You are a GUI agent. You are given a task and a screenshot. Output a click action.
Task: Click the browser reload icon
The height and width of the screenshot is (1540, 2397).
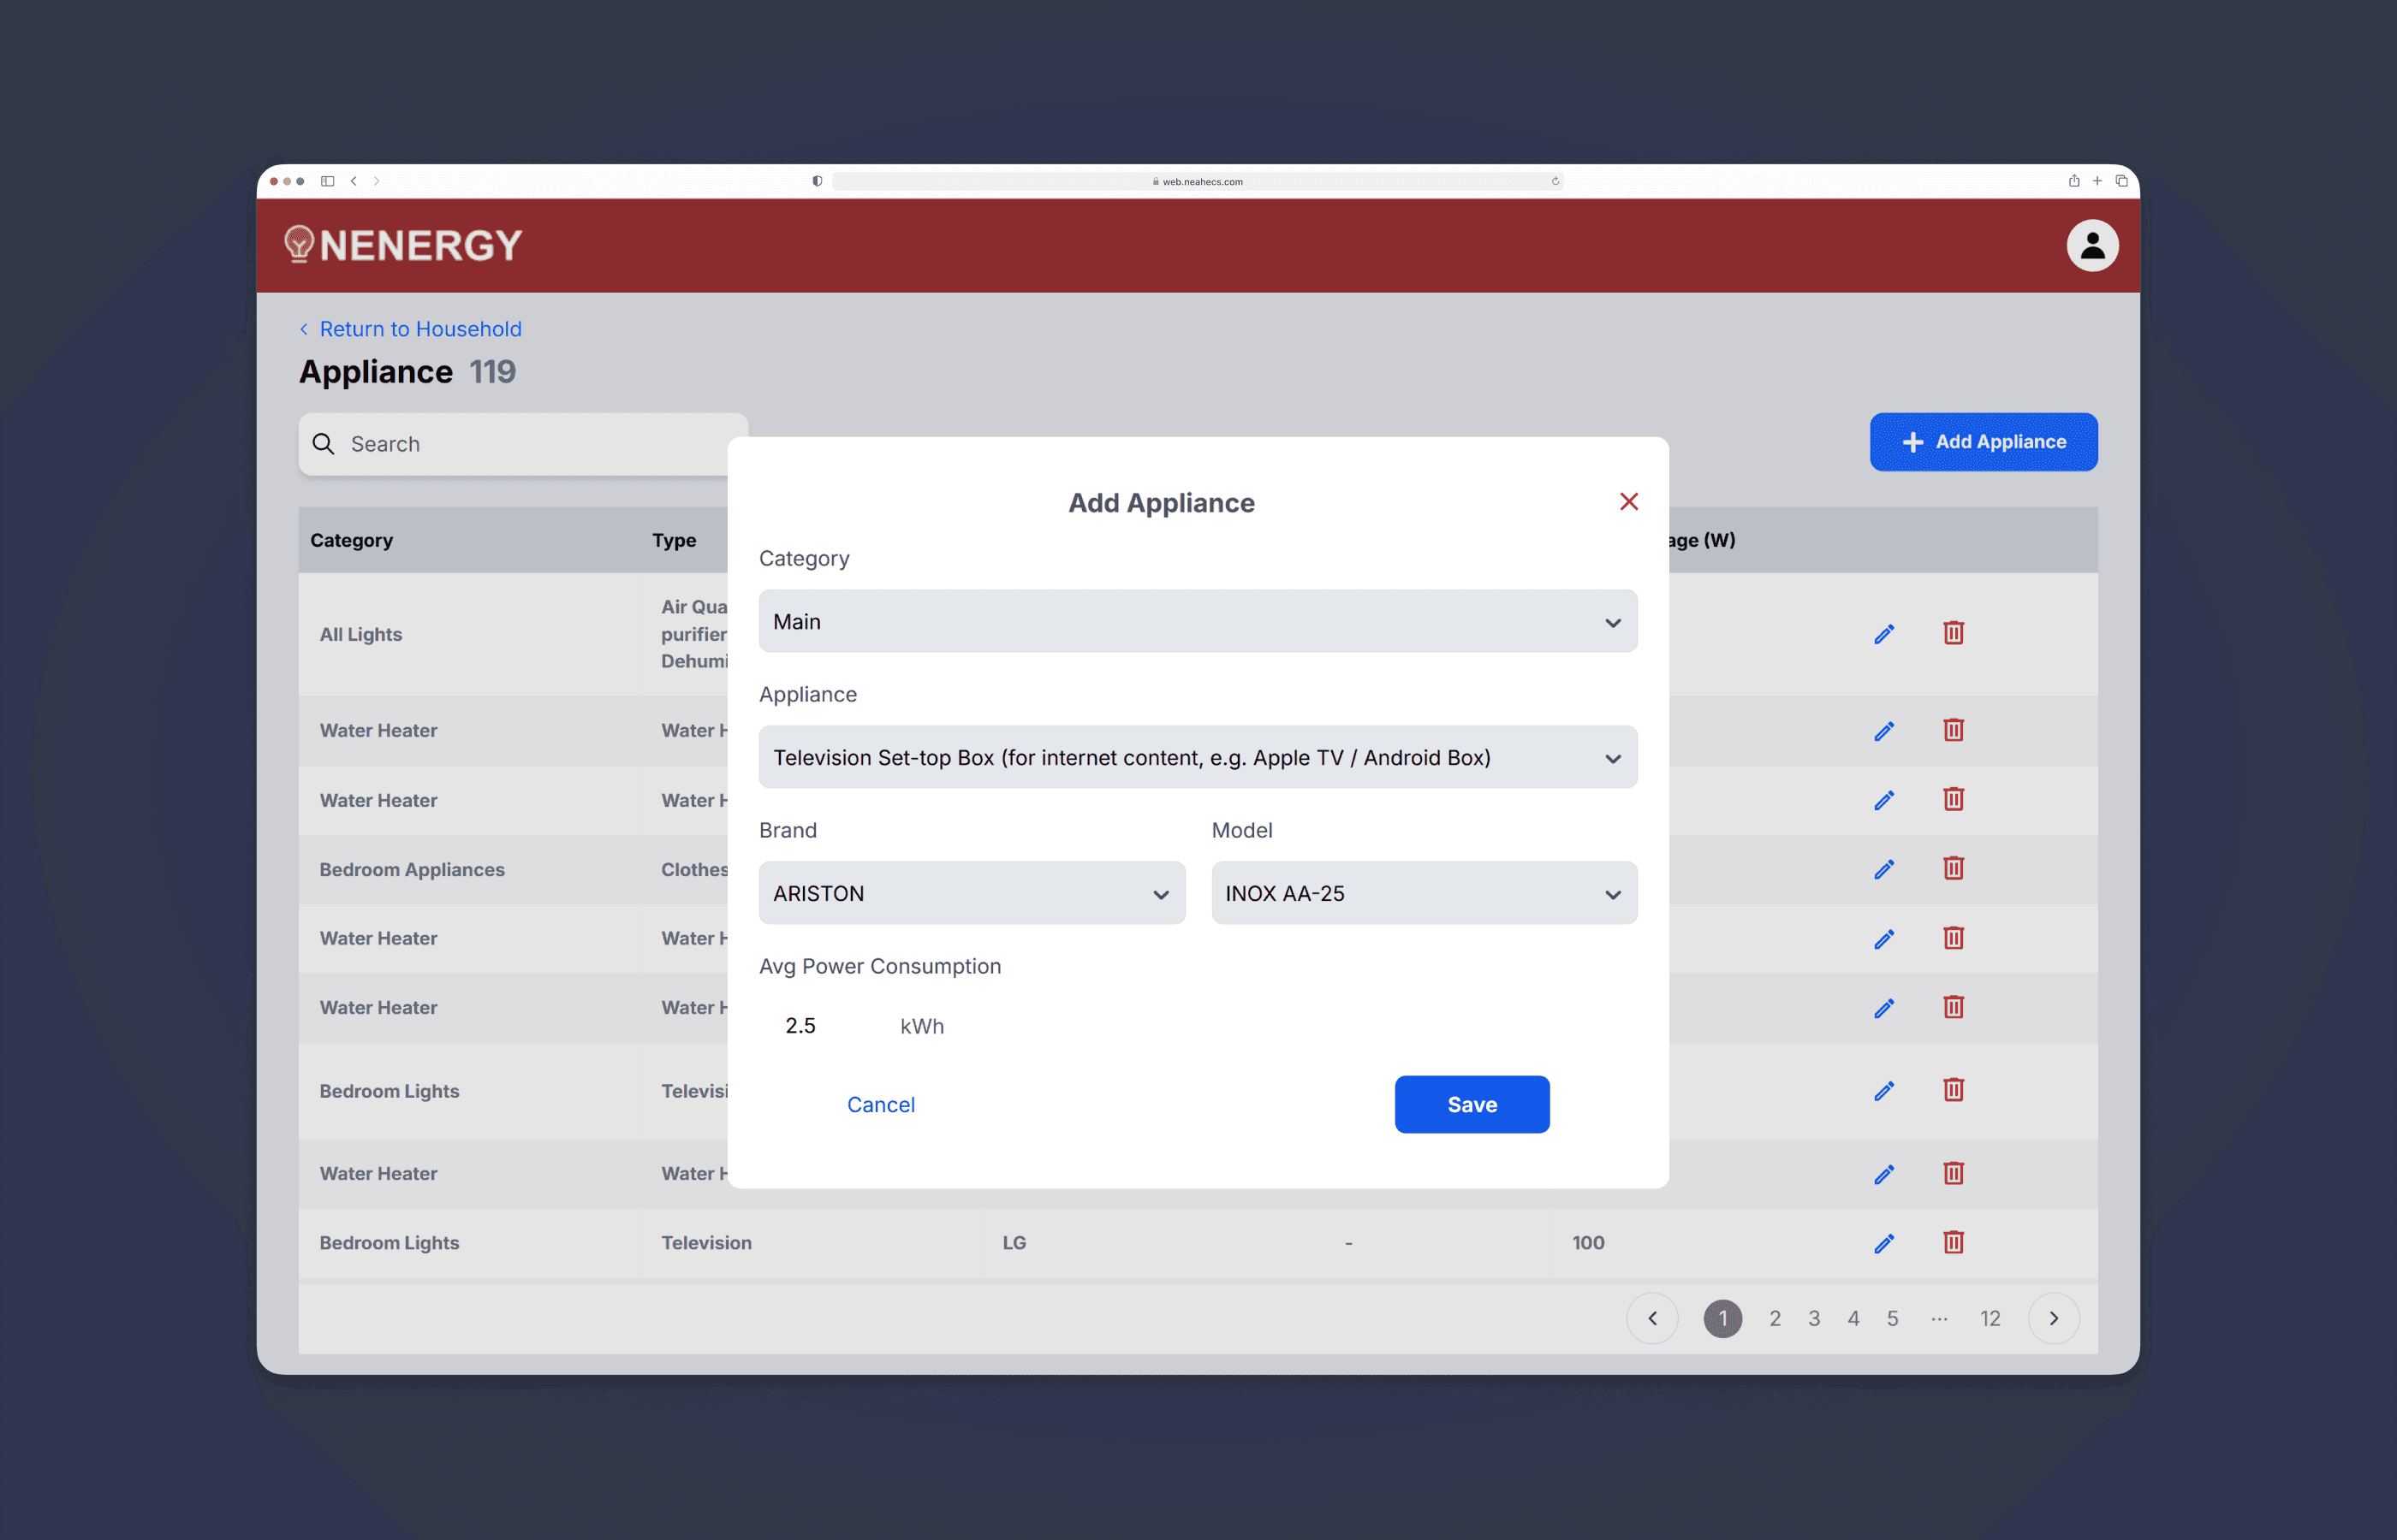1555,181
